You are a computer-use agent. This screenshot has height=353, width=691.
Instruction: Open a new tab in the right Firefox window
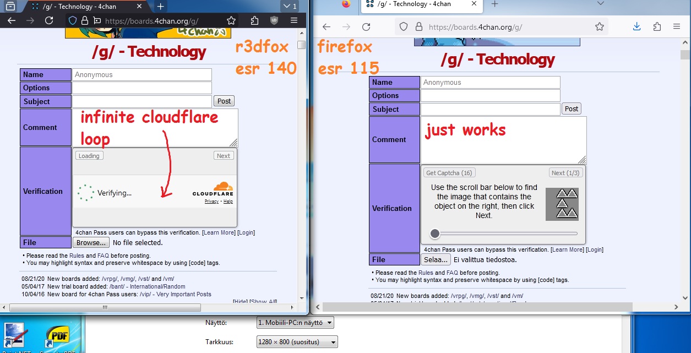pos(494,4)
